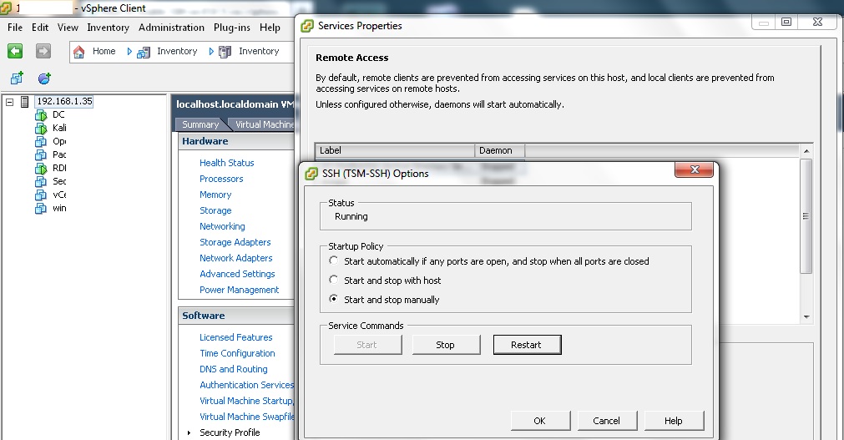
Task: Collapse the 192.168.1.35 host tree node
Action: pos(9,102)
